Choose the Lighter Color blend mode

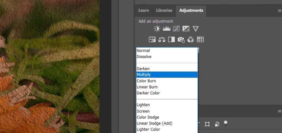click(167, 129)
